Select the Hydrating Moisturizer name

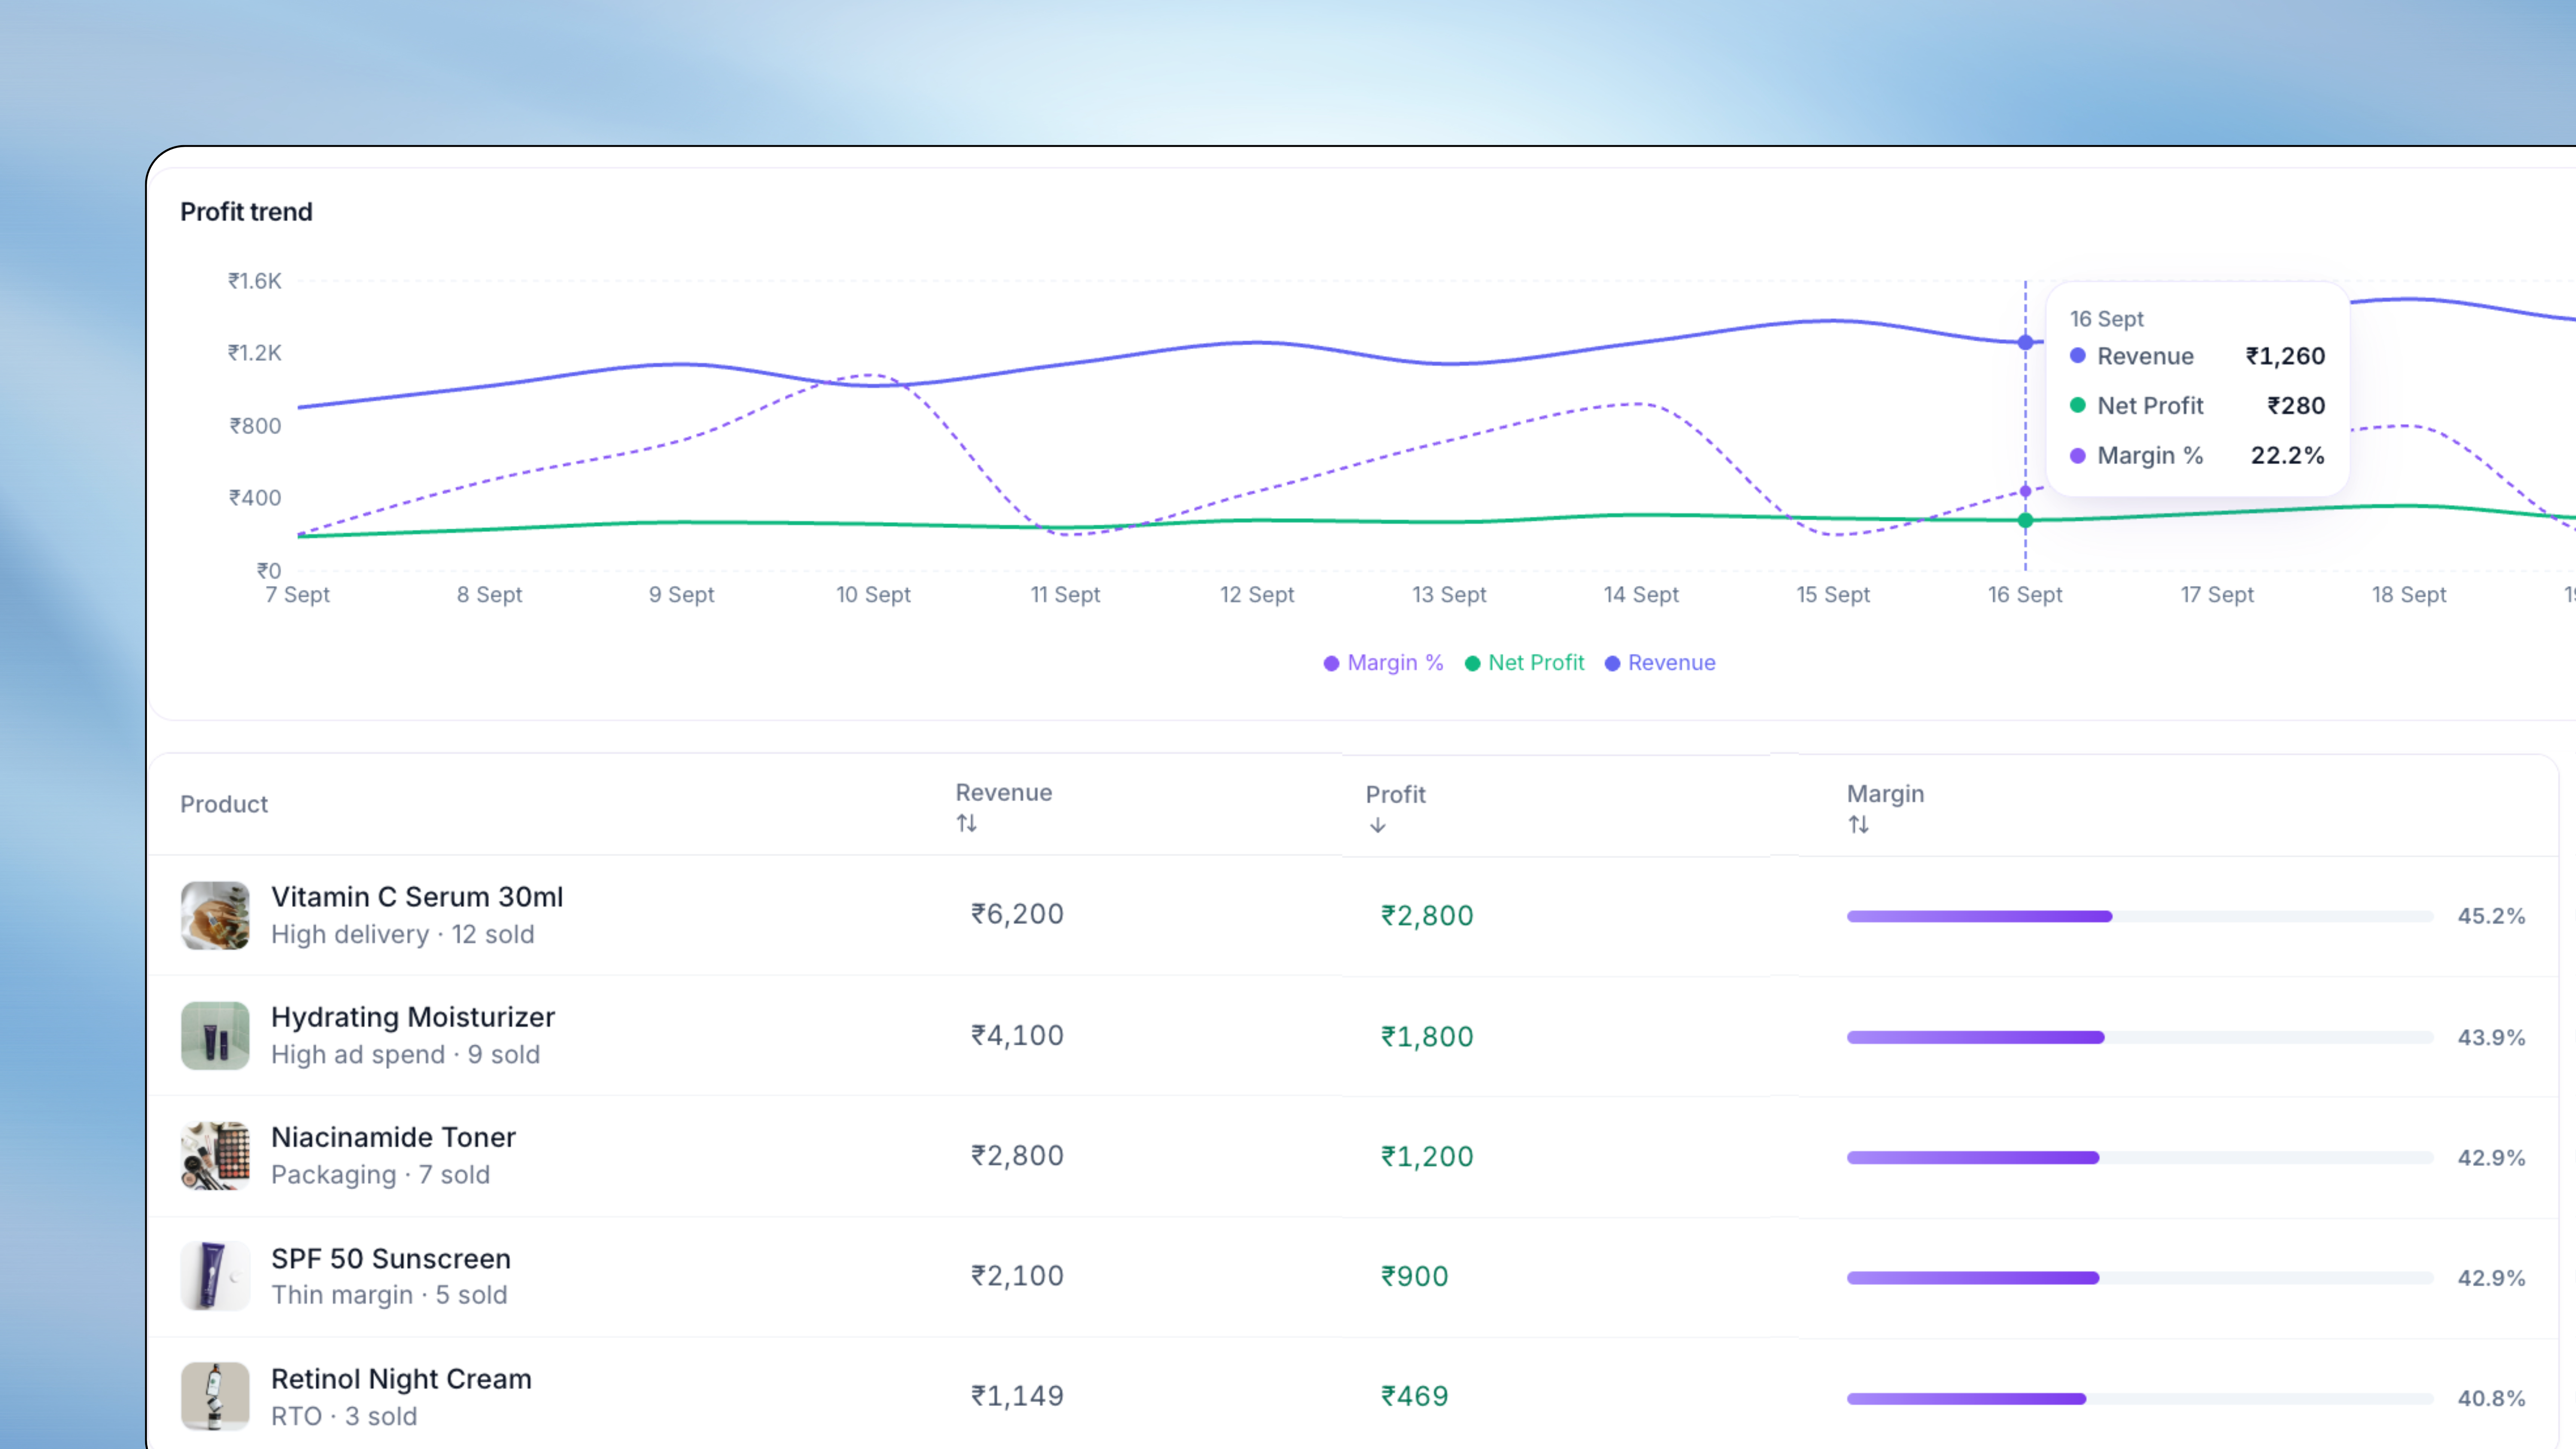413,1017
